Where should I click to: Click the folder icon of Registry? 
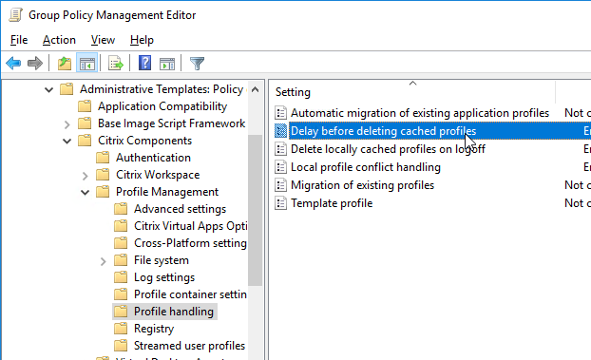[121, 329]
